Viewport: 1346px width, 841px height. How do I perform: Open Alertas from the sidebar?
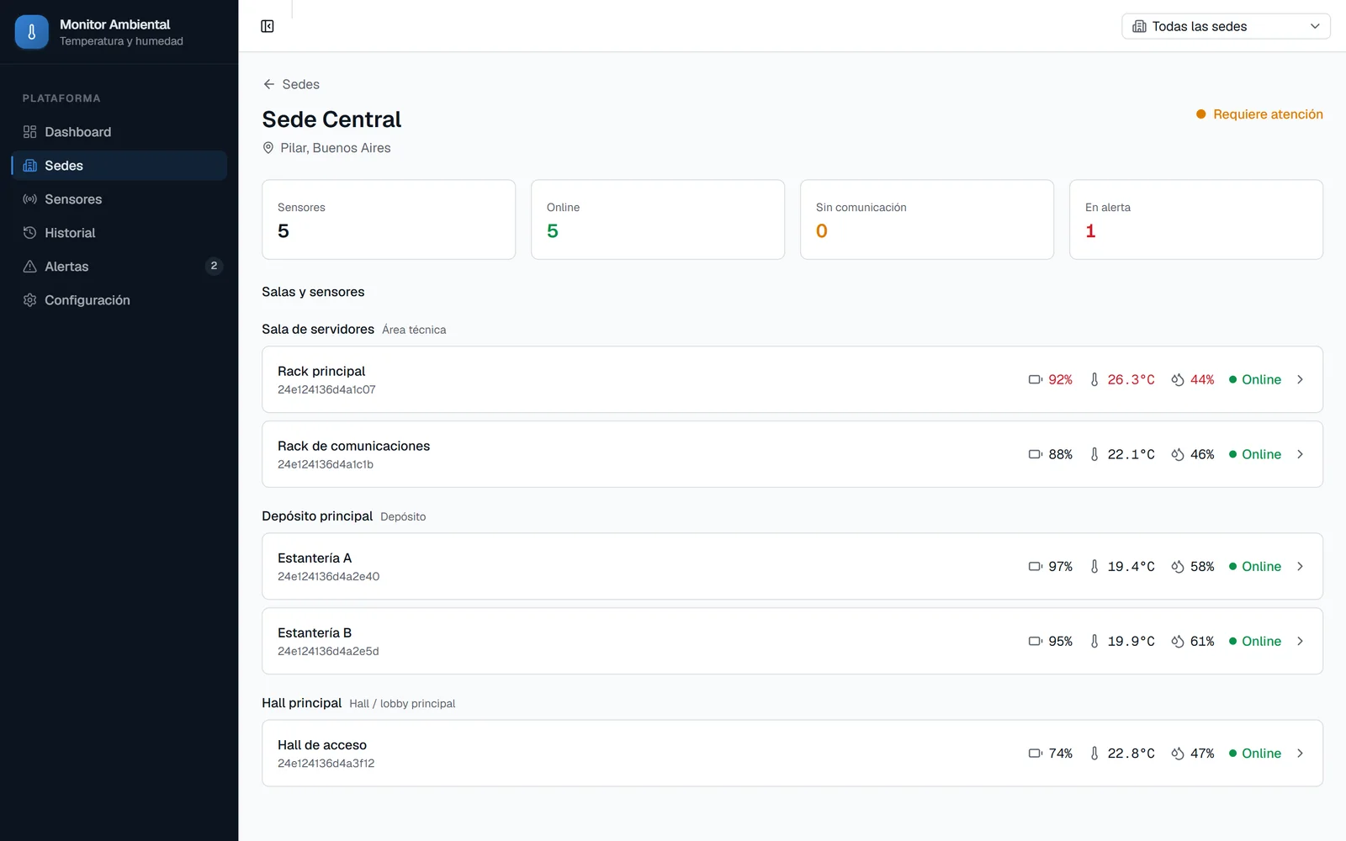click(x=119, y=267)
